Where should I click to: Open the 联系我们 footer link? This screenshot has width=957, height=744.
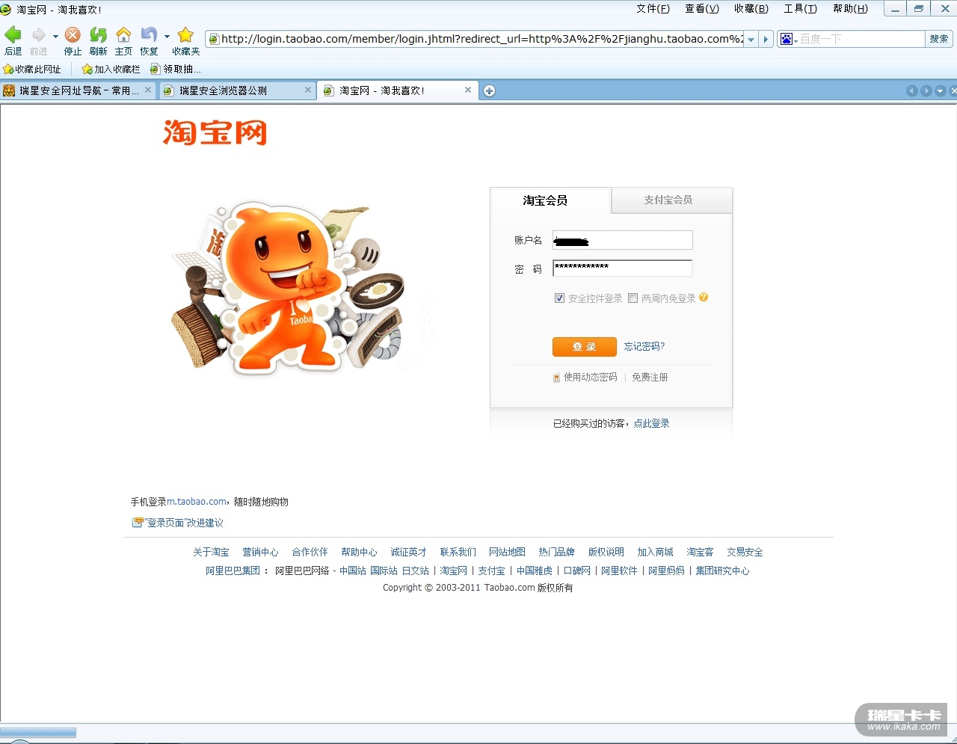(x=458, y=552)
